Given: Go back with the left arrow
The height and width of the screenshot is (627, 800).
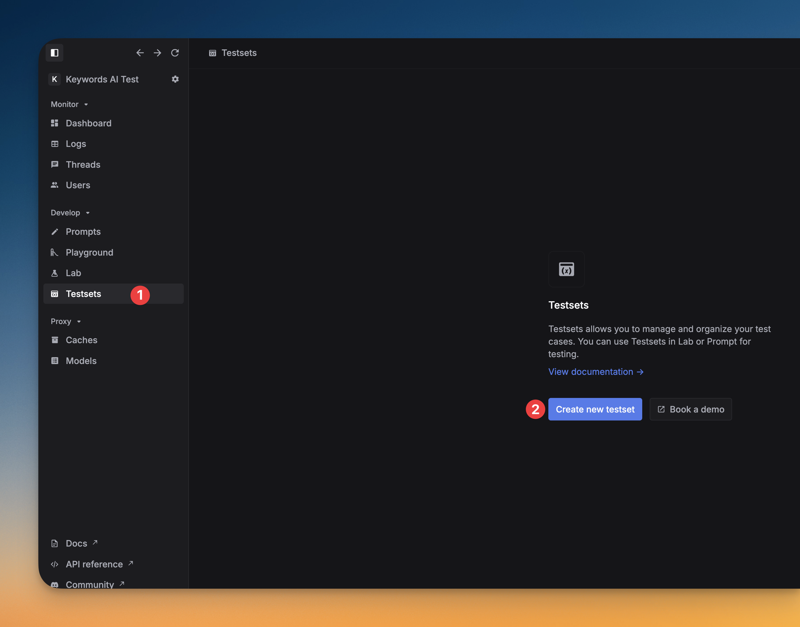Looking at the screenshot, I should [140, 53].
